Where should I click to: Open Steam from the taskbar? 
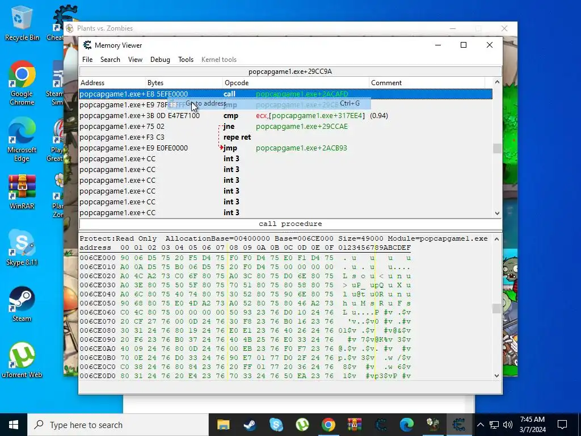[x=250, y=425]
